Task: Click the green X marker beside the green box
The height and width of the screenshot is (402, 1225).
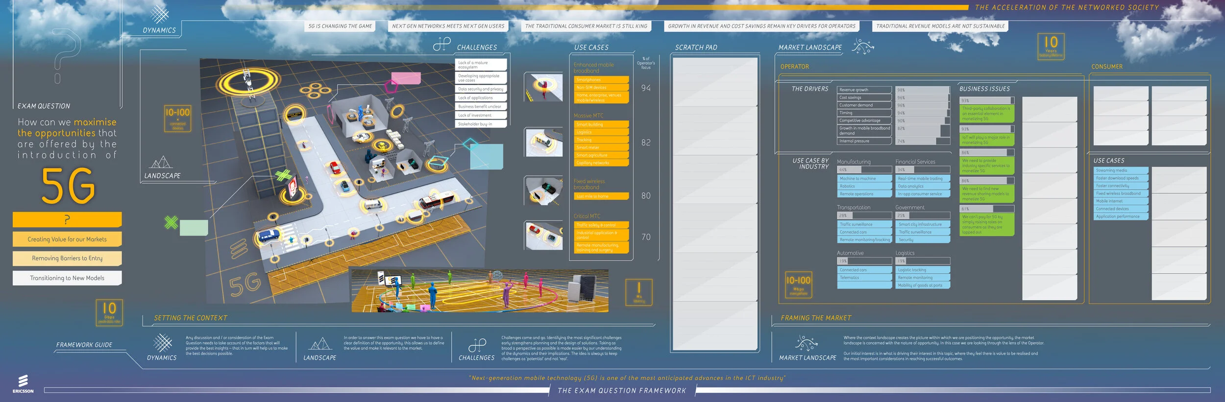Action: [x=171, y=223]
